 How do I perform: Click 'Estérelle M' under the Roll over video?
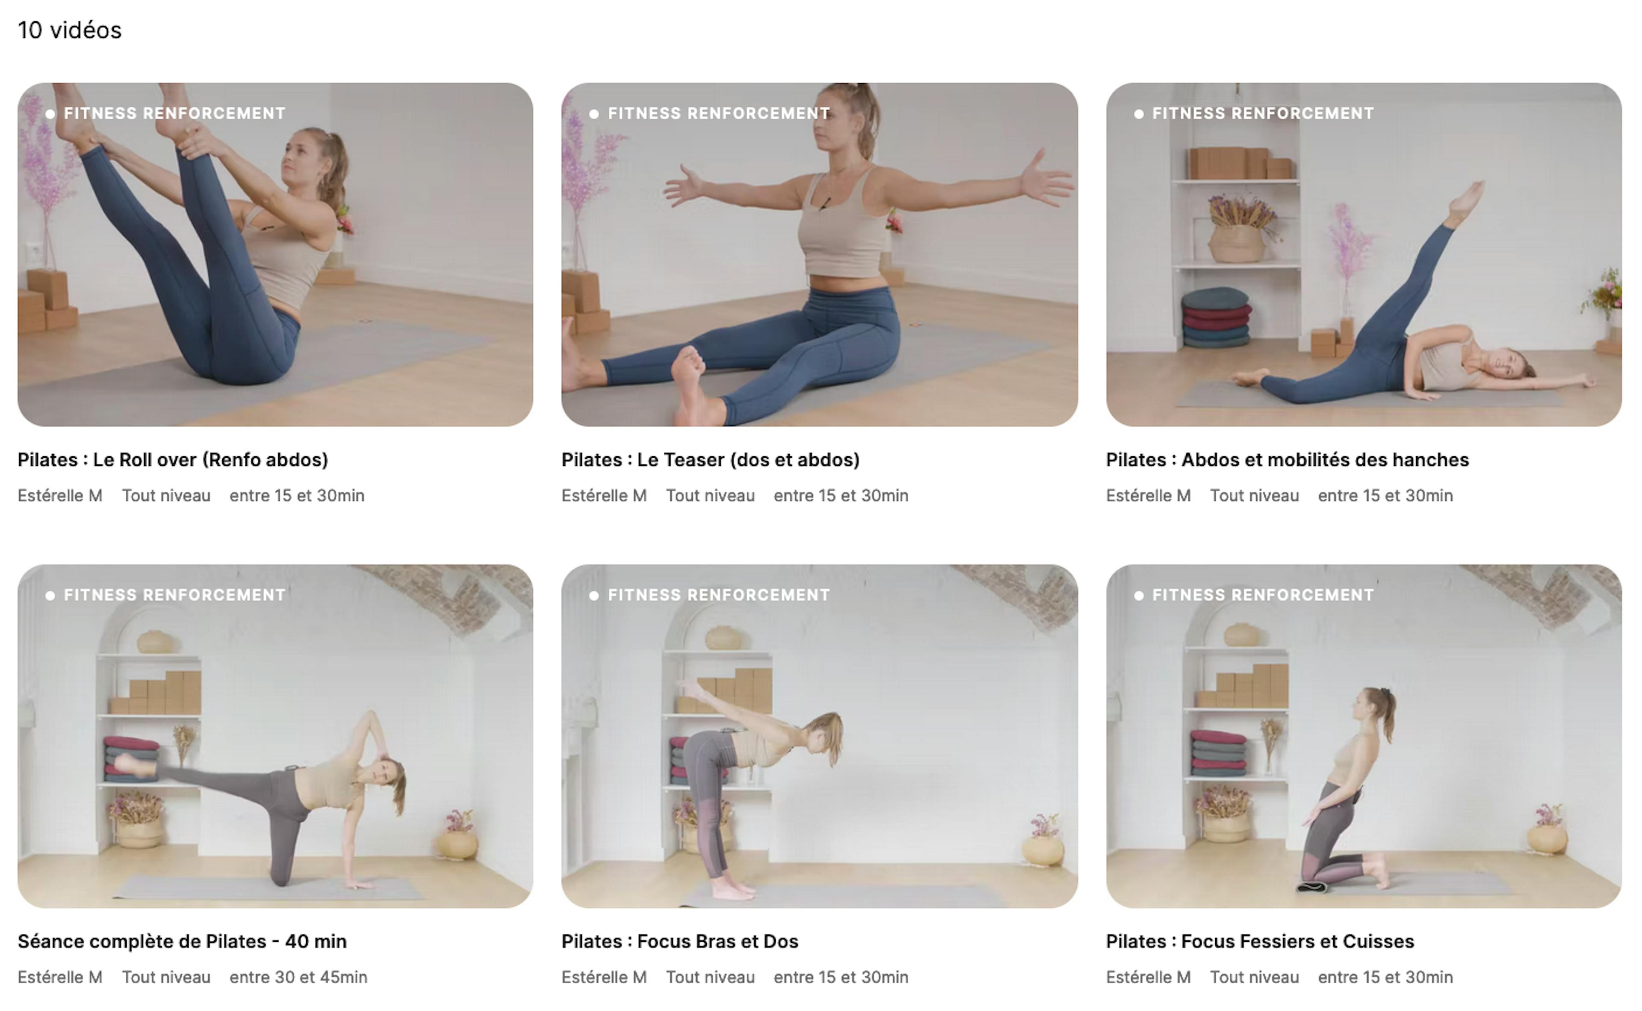(x=60, y=496)
